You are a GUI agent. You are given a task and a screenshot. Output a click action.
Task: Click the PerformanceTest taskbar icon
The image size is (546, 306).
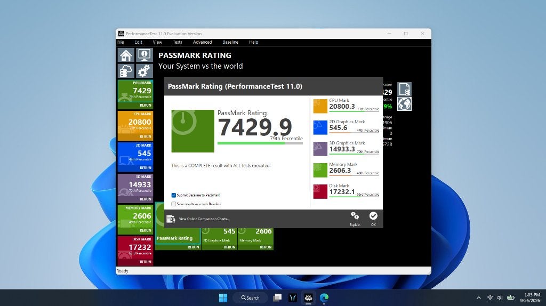(x=308, y=297)
